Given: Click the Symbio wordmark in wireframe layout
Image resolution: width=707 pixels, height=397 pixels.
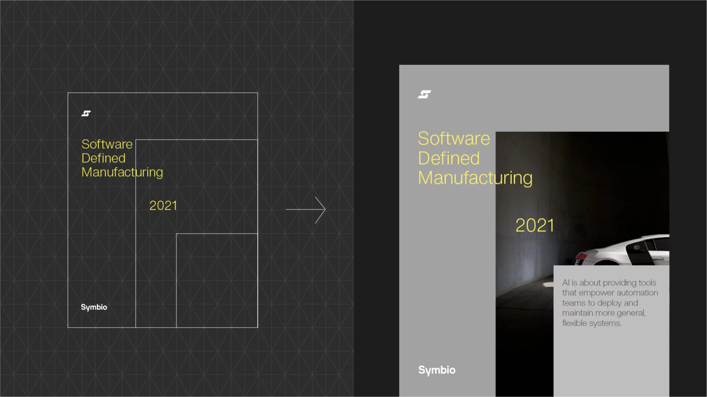Looking at the screenshot, I should tap(94, 307).
